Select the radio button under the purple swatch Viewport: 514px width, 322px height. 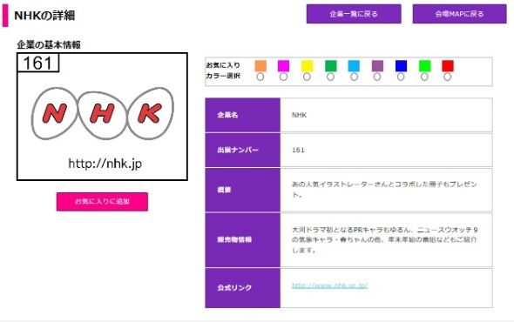(377, 77)
